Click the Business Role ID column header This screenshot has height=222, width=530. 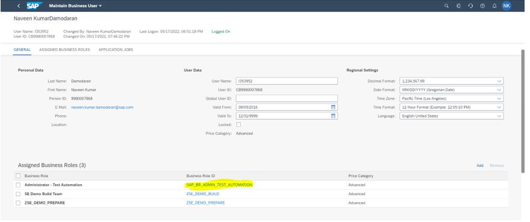200,176
